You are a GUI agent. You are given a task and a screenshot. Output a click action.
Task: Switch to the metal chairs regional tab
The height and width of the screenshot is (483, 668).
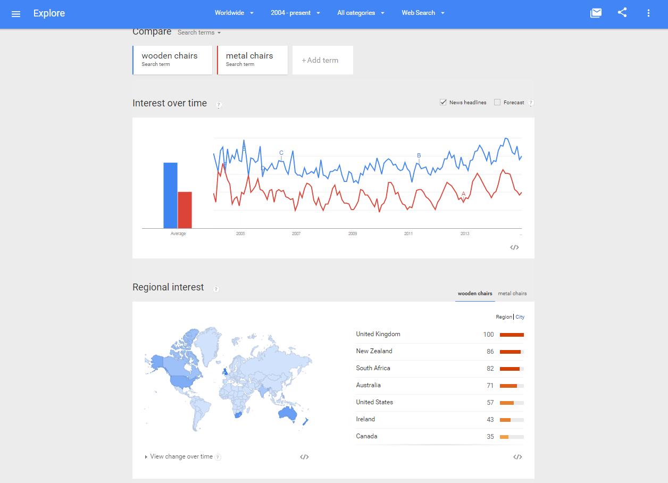[512, 294]
